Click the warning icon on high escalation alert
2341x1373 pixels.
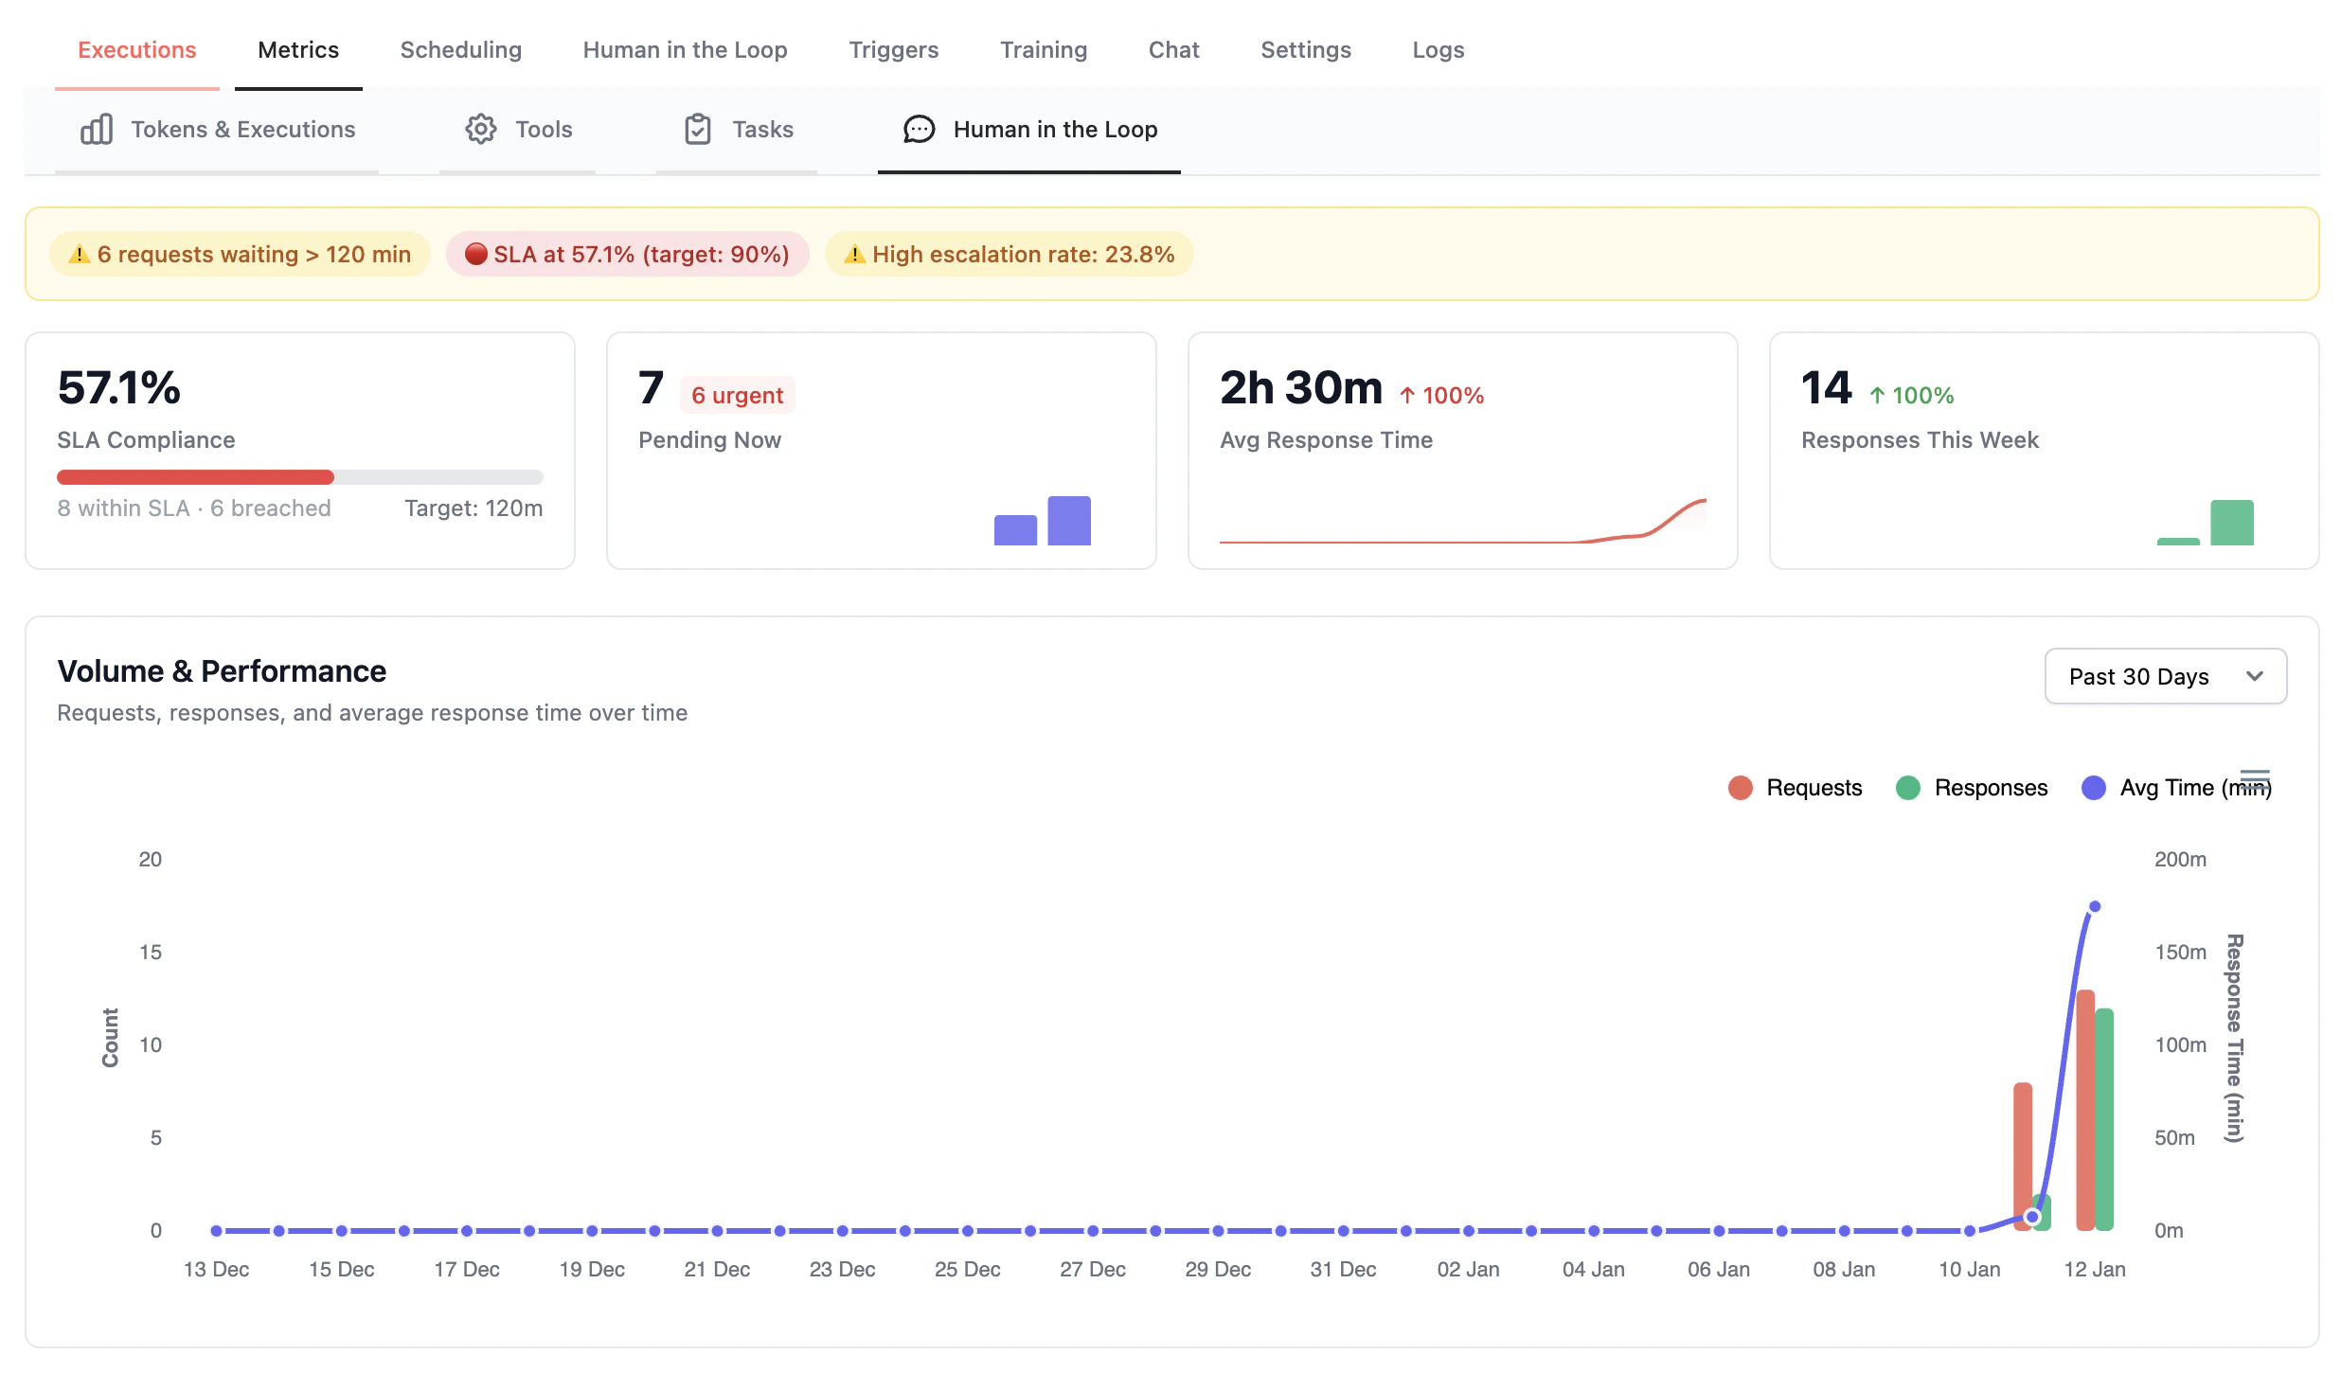click(855, 254)
